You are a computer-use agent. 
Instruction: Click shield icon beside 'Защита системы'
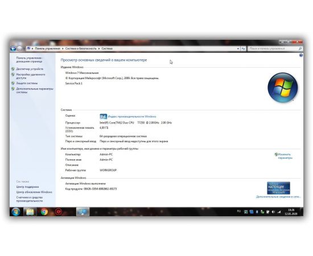tap(13, 83)
